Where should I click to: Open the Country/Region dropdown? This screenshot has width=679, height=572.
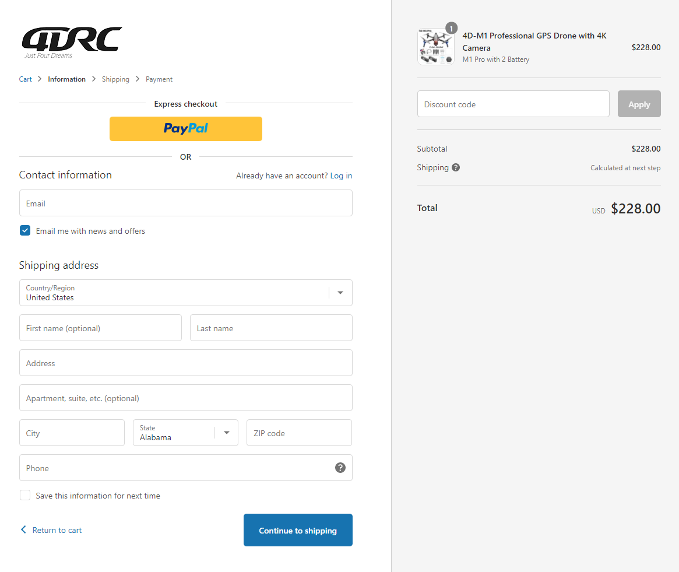pyautogui.click(x=340, y=292)
